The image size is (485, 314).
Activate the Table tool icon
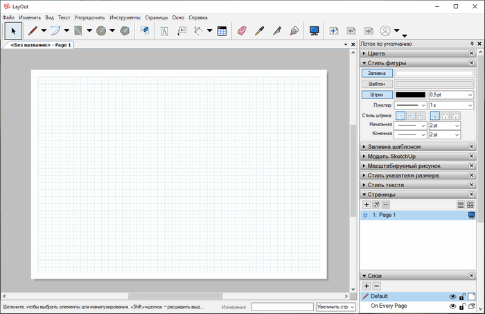coord(222,30)
